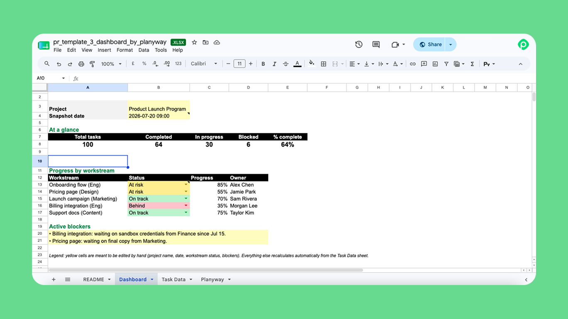
Task: Click the green Planyway logo icon
Action: pyautogui.click(x=523, y=44)
